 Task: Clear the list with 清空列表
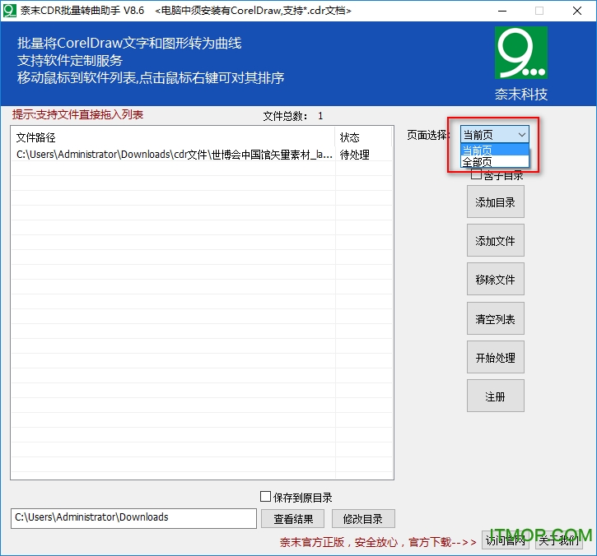495,319
